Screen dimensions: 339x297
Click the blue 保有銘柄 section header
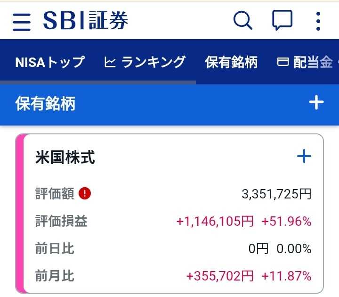(x=45, y=103)
